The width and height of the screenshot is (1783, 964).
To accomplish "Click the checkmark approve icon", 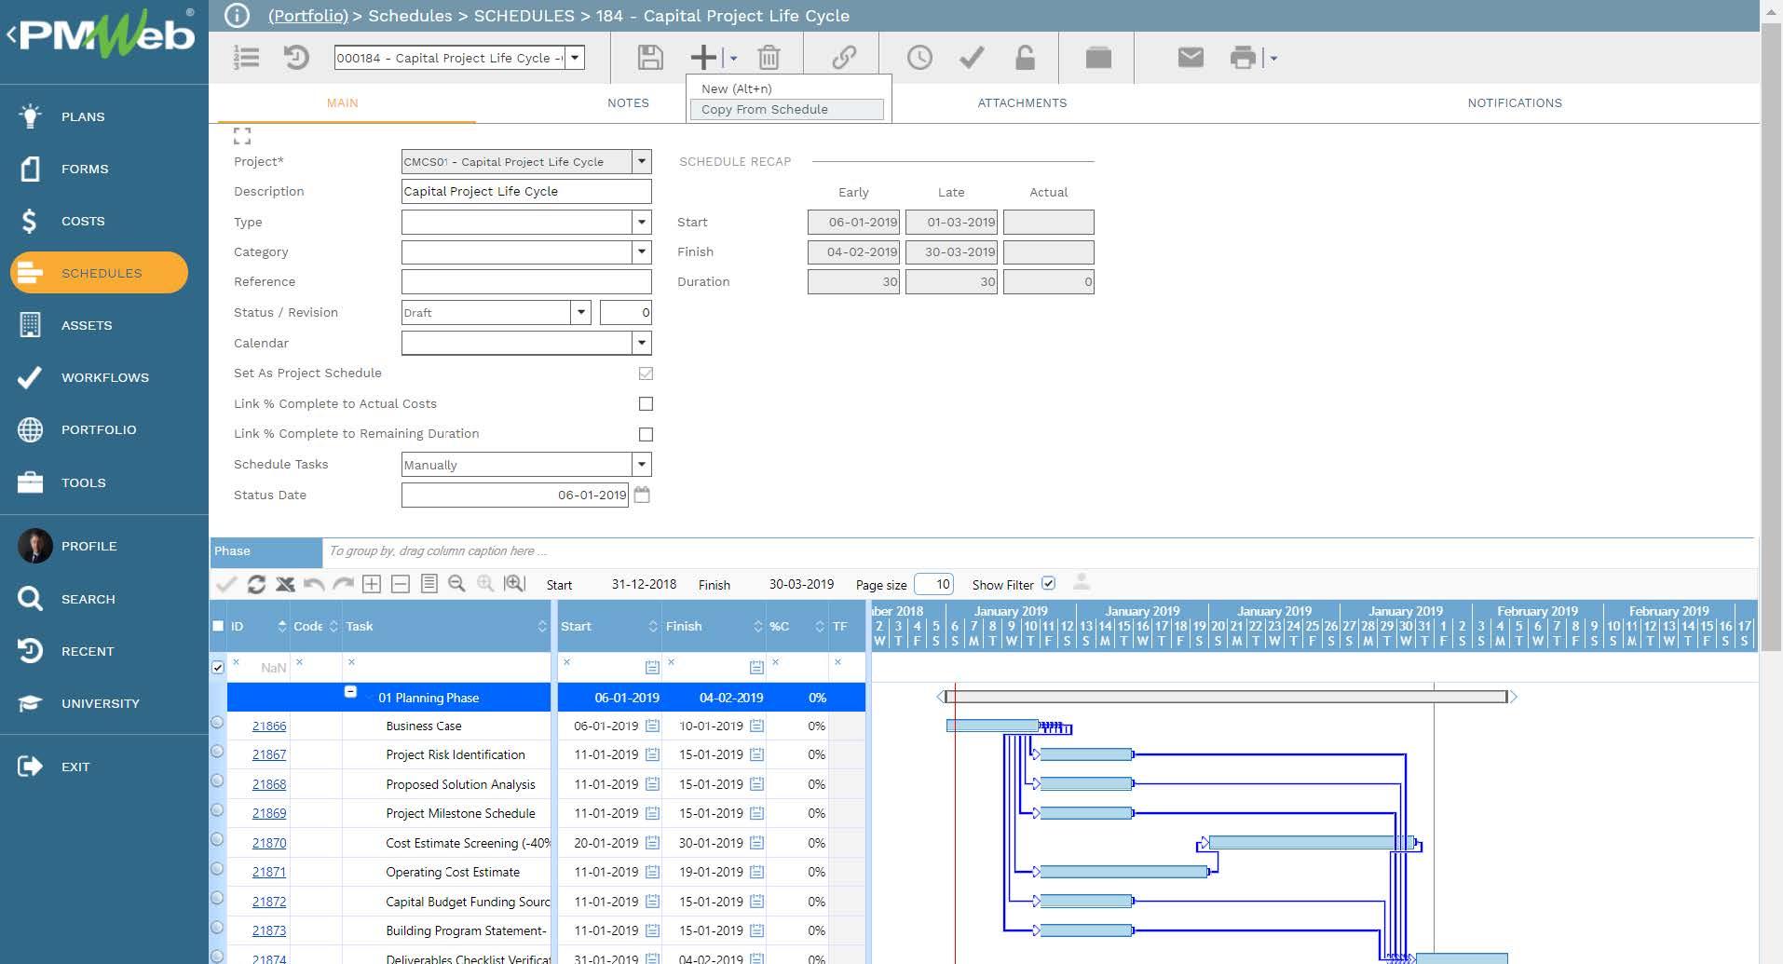I will (972, 58).
